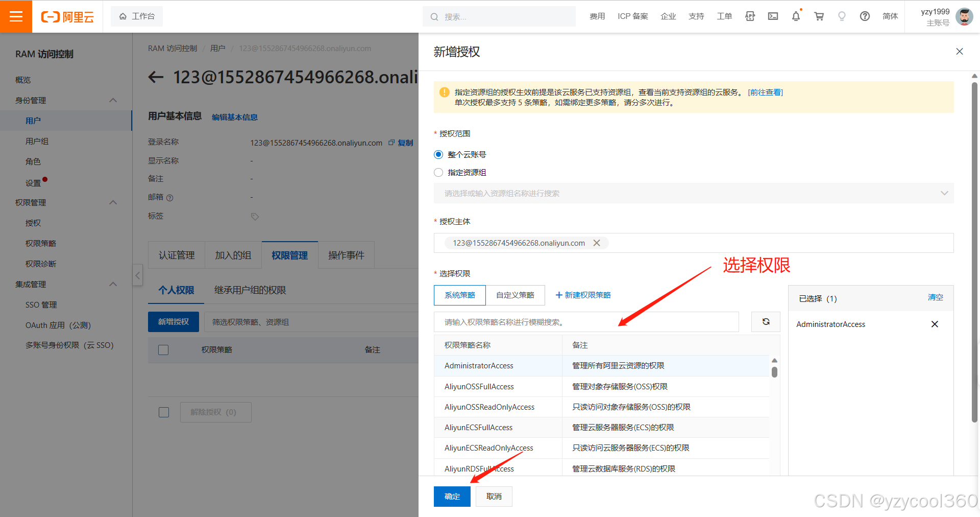Open the help question mark icon
980x517 pixels.
(865, 16)
